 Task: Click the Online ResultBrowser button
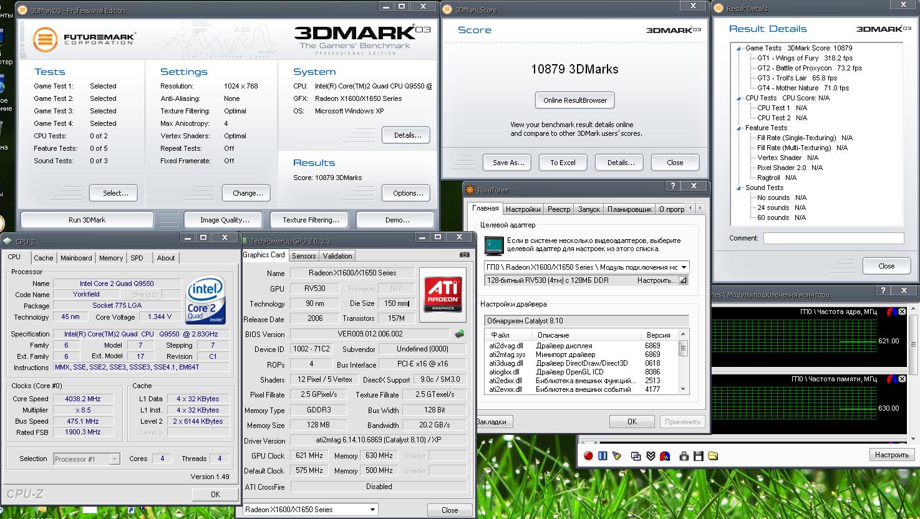575,100
